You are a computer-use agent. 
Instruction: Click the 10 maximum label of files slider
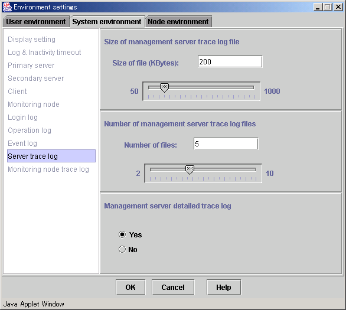point(270,174)
